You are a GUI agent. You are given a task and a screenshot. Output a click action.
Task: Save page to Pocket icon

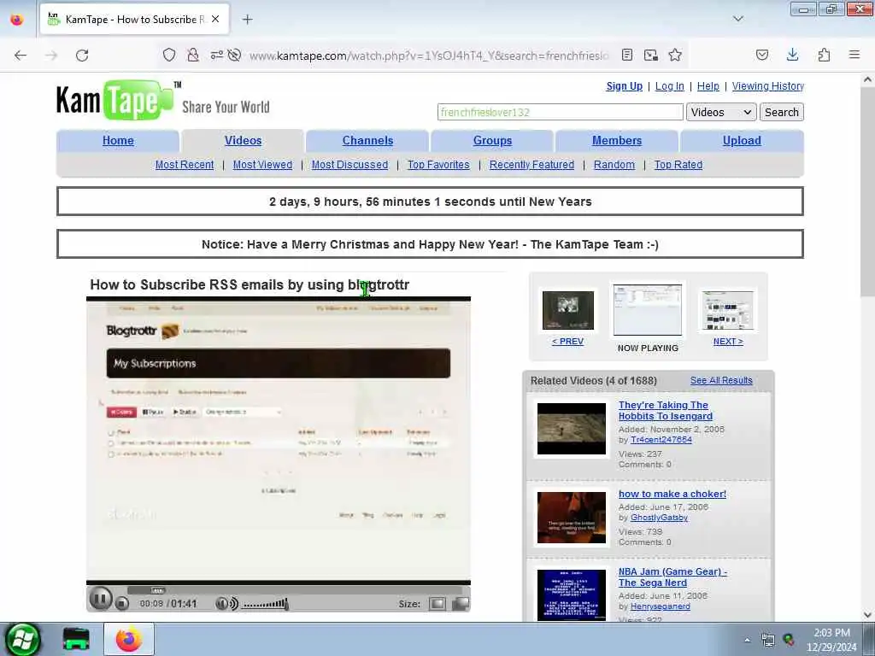[x=761, y=55]
